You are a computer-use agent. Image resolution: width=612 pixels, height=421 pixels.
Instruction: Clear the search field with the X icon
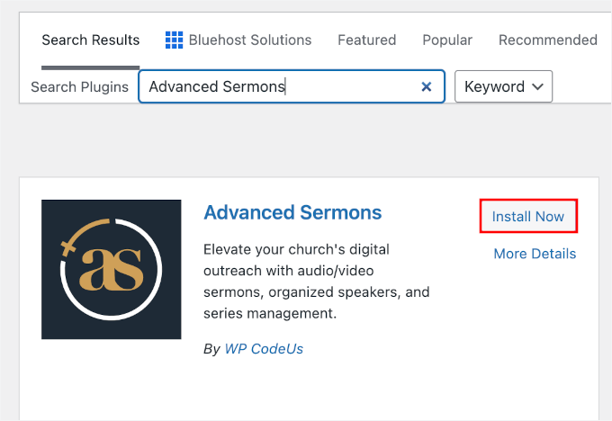pos(427,87)
